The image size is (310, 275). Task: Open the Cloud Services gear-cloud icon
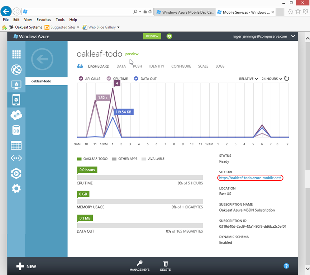click(x=16, y=115)
